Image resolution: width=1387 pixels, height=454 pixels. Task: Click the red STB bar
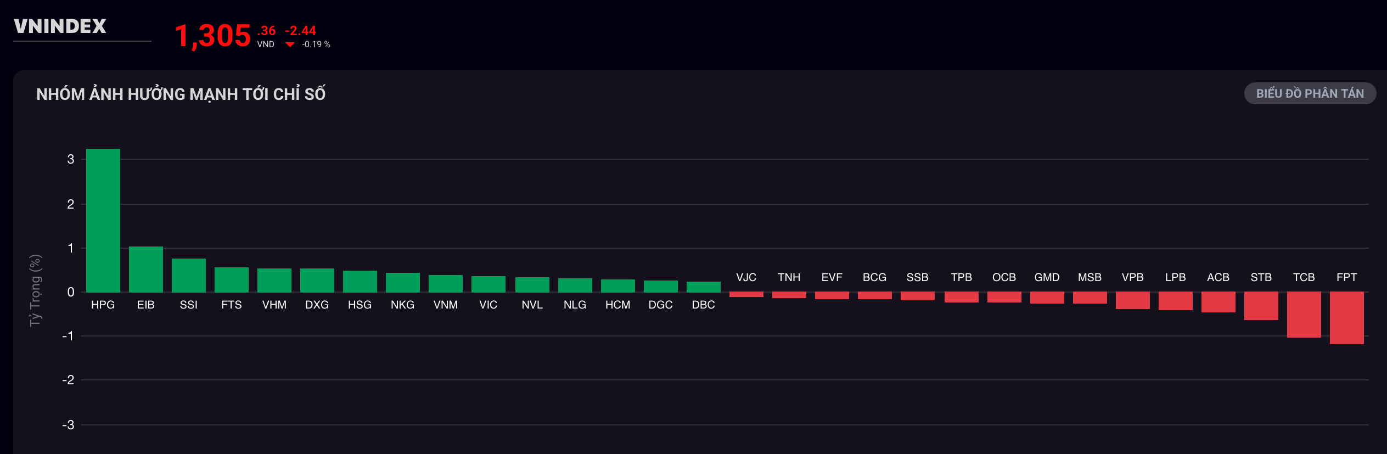pyautogui.click(x=1261, y=306)
